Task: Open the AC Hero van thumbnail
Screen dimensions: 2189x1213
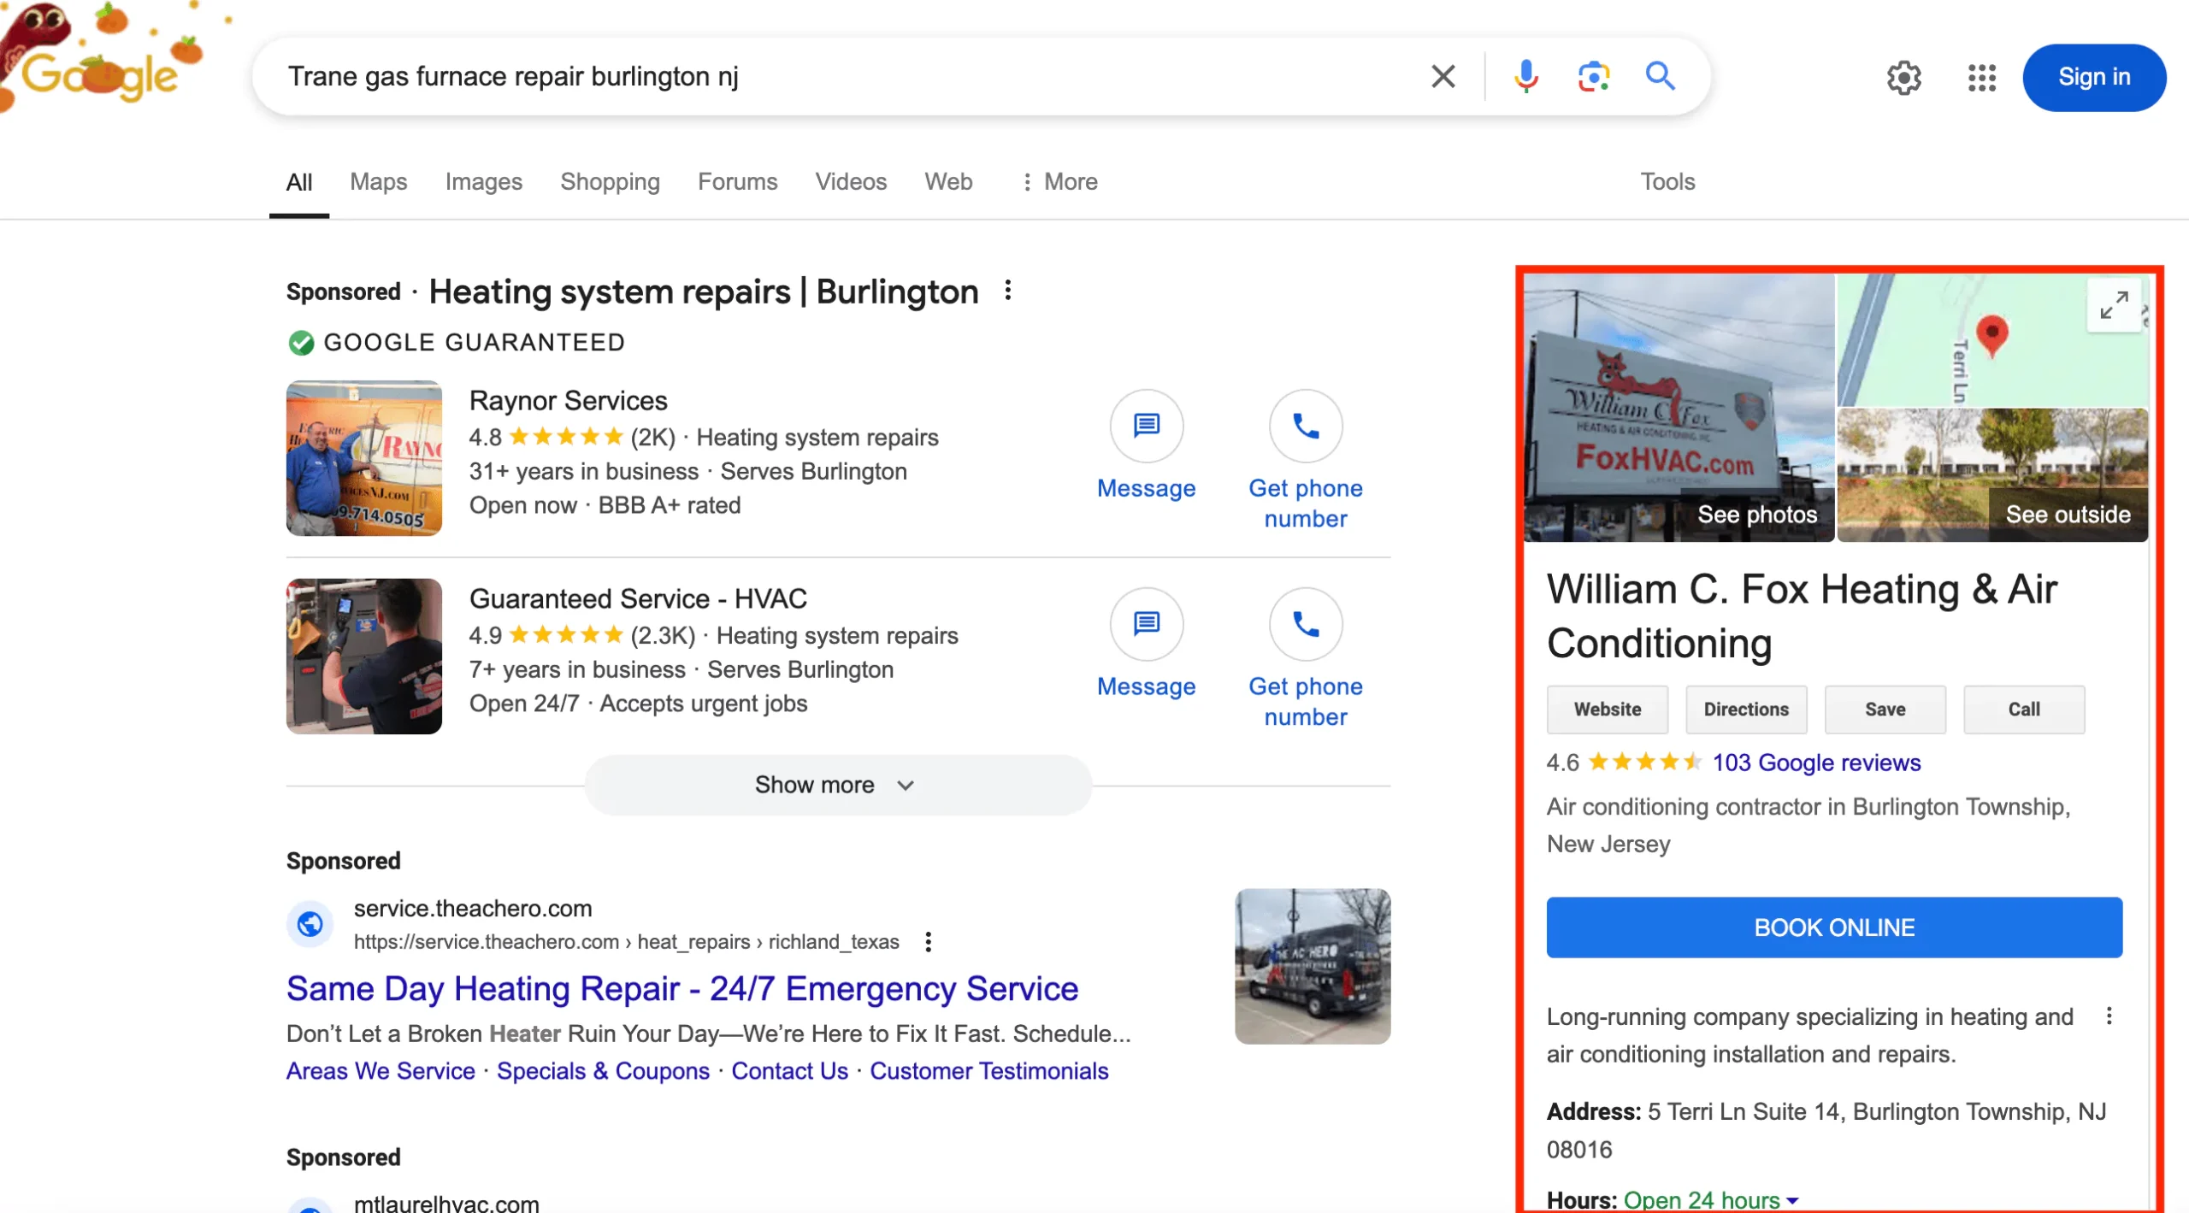Action: 1312,966
